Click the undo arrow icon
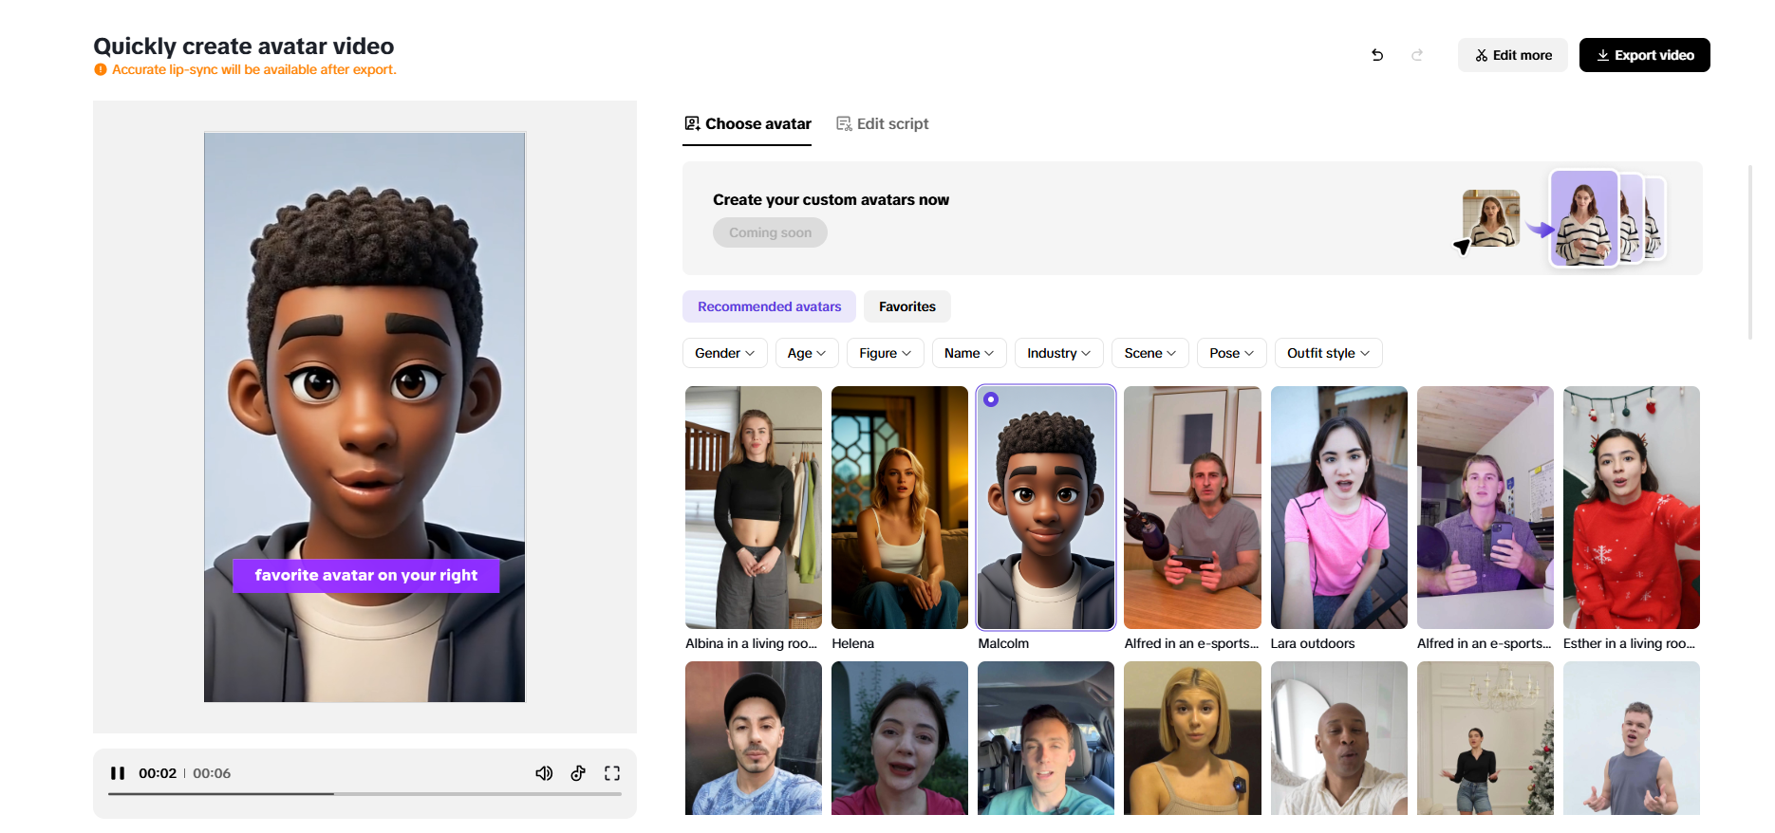This screenshot has width=1775, height=833. coord(1377,55)
